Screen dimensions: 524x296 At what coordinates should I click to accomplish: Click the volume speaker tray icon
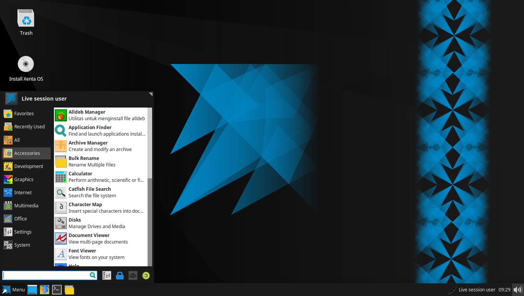pos(518,290)
